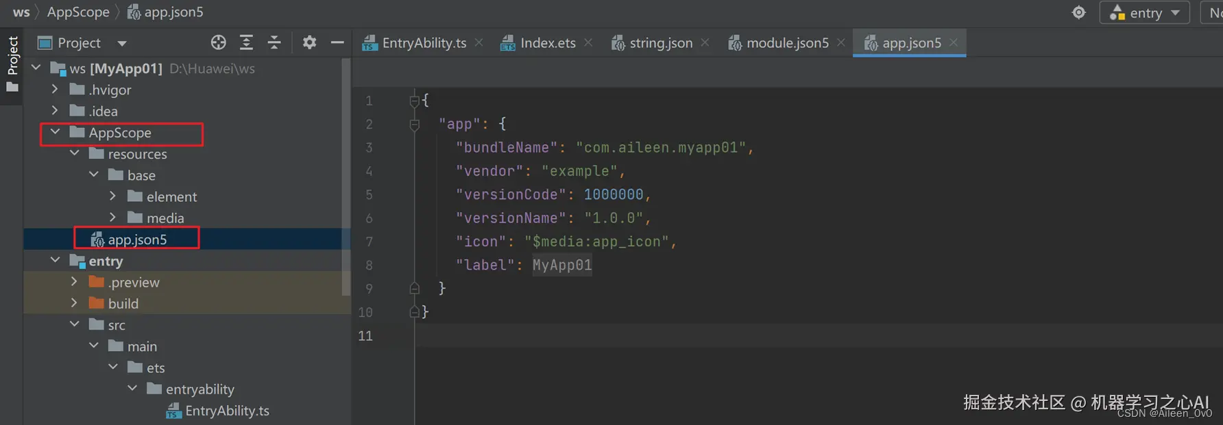Click the MyApp01 label value
The image size is (1223, 425).
pos(562,265)
